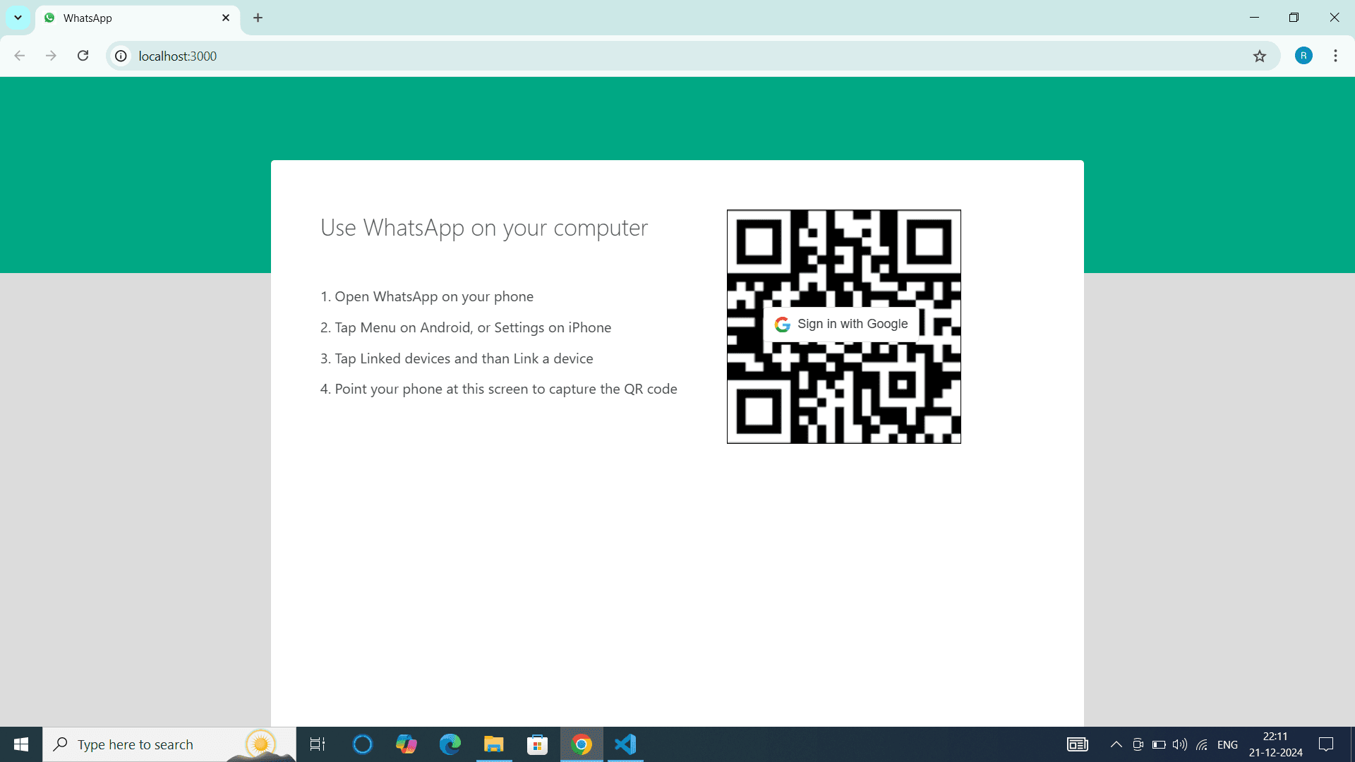1355x762 pixels.
Task: Open the news and interests tray icon
Action: 1077,744
